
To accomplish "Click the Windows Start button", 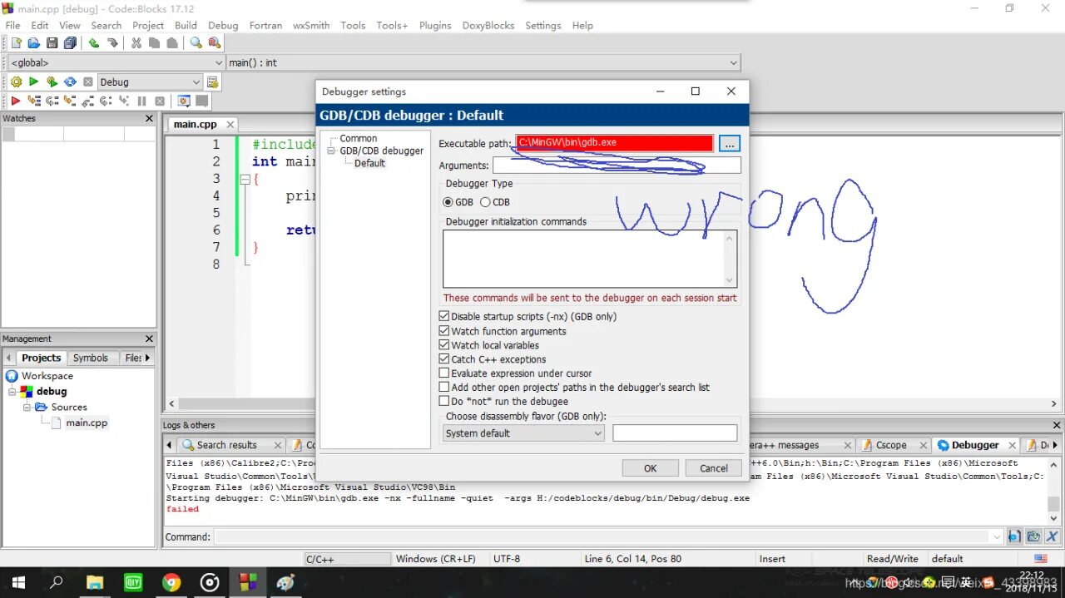I will click(x=18, y=582).
